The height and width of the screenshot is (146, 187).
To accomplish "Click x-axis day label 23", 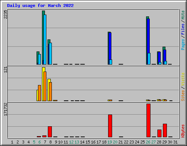I will 131,142.
